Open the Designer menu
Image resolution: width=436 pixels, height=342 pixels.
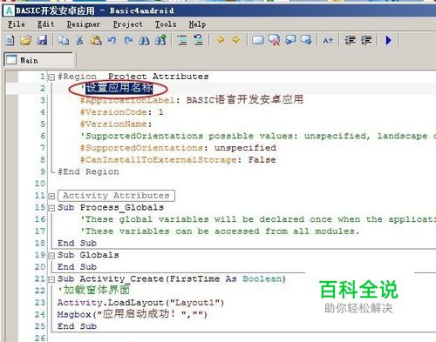point(84,24)
